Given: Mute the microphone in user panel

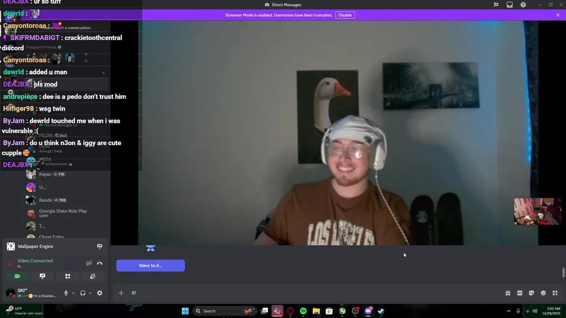Looking at the screenshot, I should click(x=66, y=293).
